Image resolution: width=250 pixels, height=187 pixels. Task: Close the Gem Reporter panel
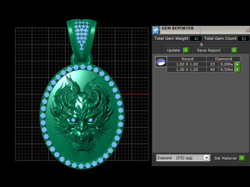pyautogui.click(x=247, y=30)
